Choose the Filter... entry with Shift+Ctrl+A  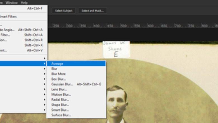tap(23, 35)
